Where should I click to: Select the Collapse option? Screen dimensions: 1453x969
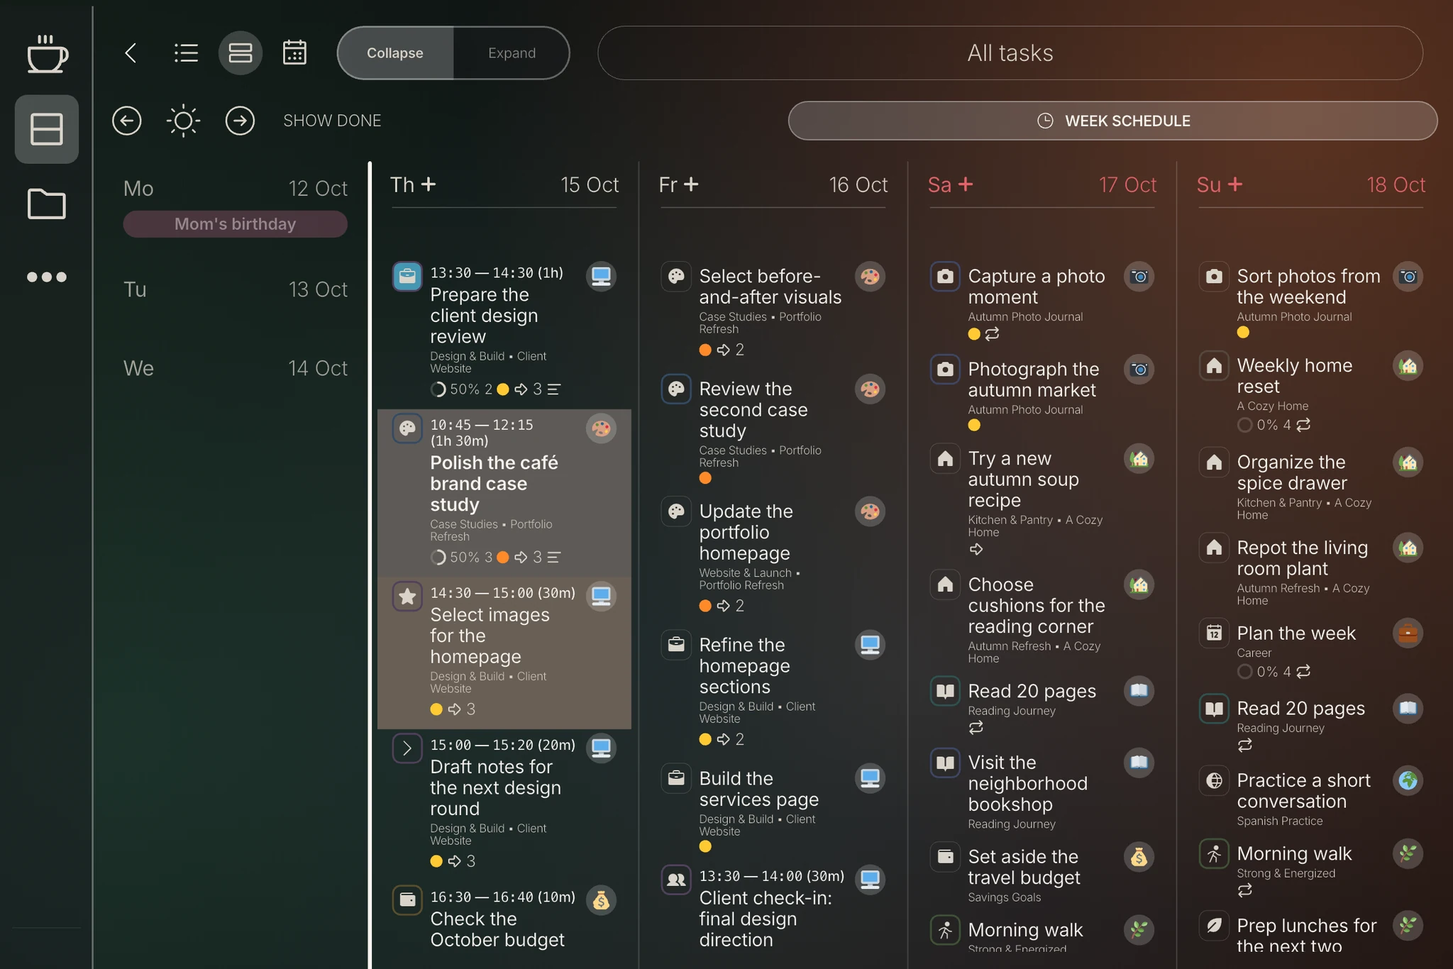point(395,53)
